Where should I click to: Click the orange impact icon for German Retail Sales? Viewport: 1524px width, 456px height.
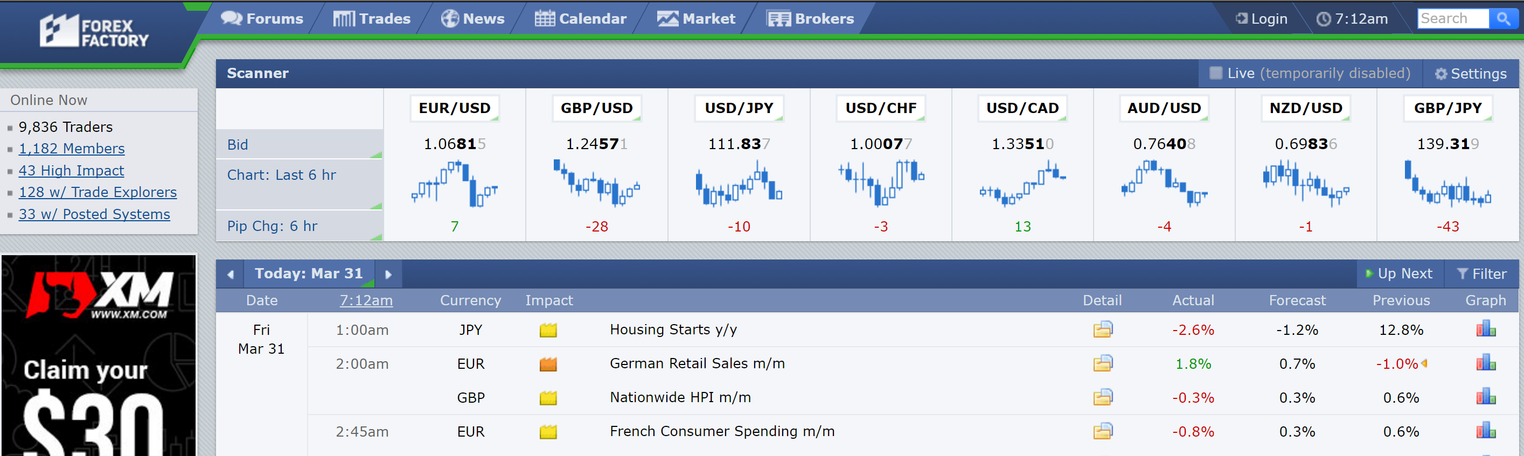(x=548, y=364)
